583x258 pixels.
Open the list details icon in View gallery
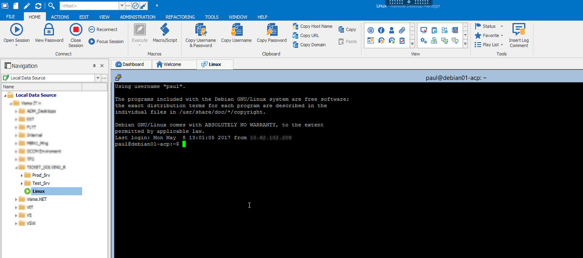[x=371, y=30]
